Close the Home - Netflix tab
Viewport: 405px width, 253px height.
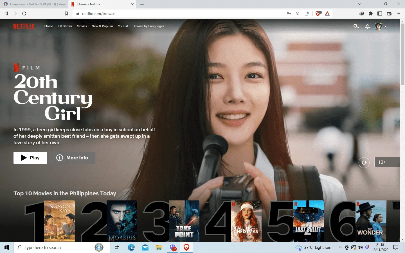tap(132, 4)
